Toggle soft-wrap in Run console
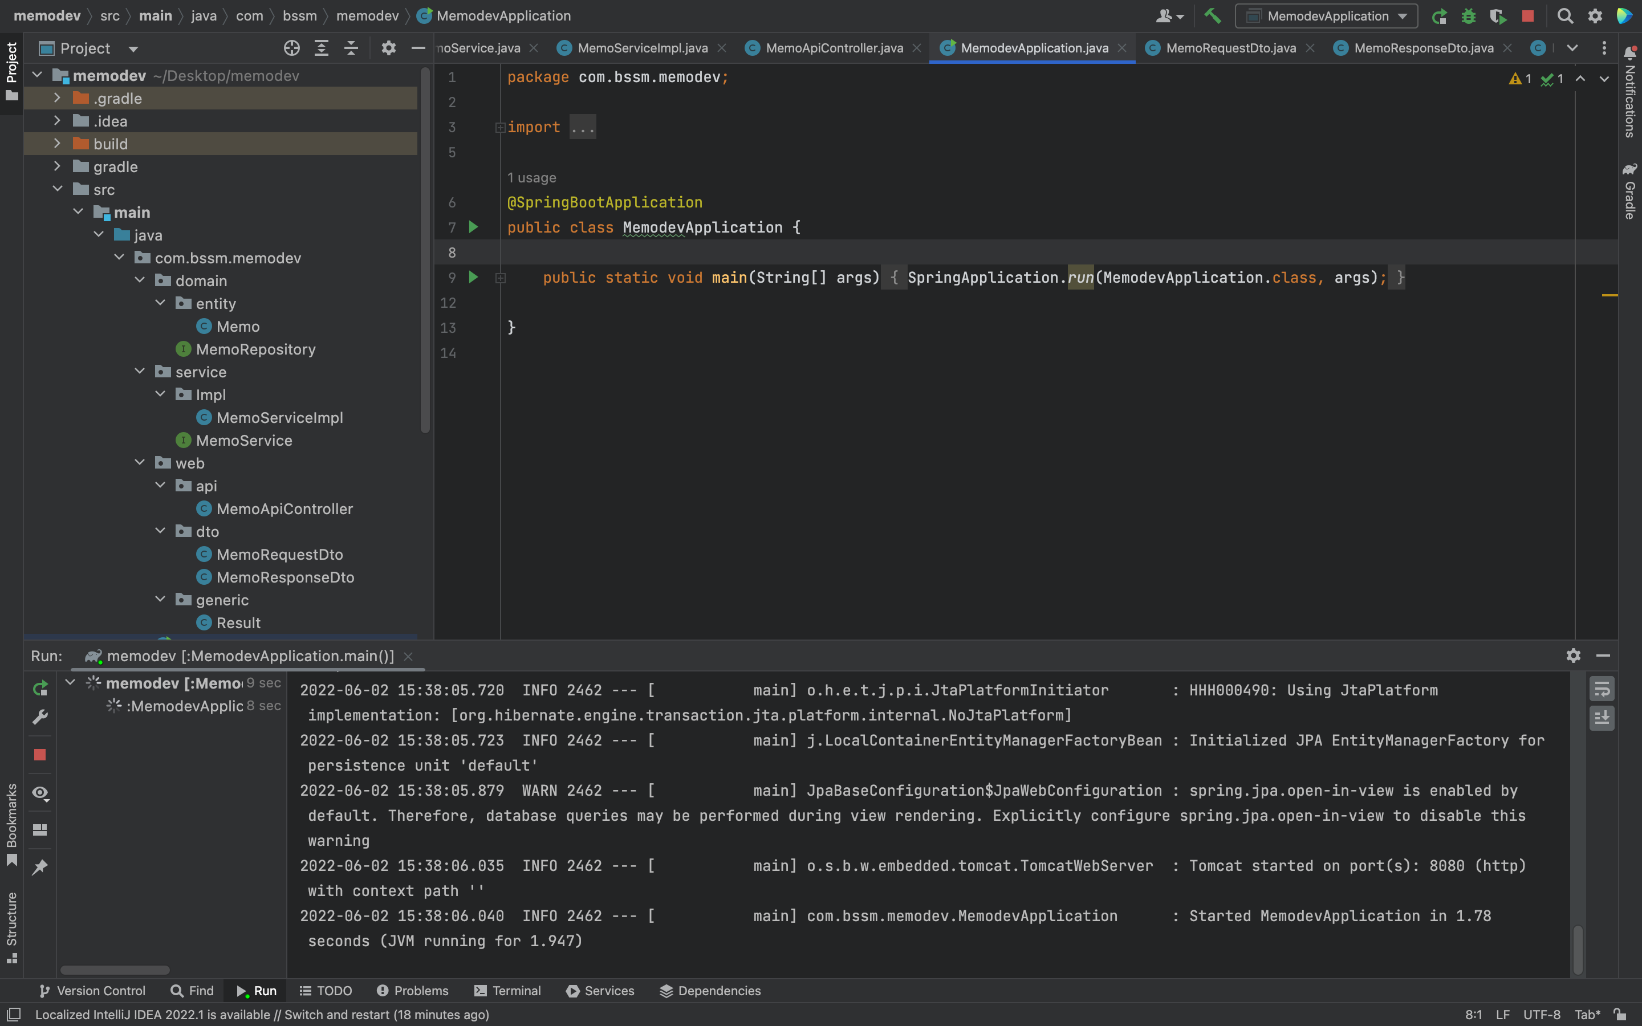This screenshot has width=1642, height=1026. pos(1602,690)
